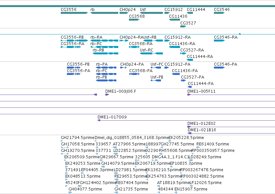
Task: Click the EK249253.5prime EST label
Action: pos(83,163)
